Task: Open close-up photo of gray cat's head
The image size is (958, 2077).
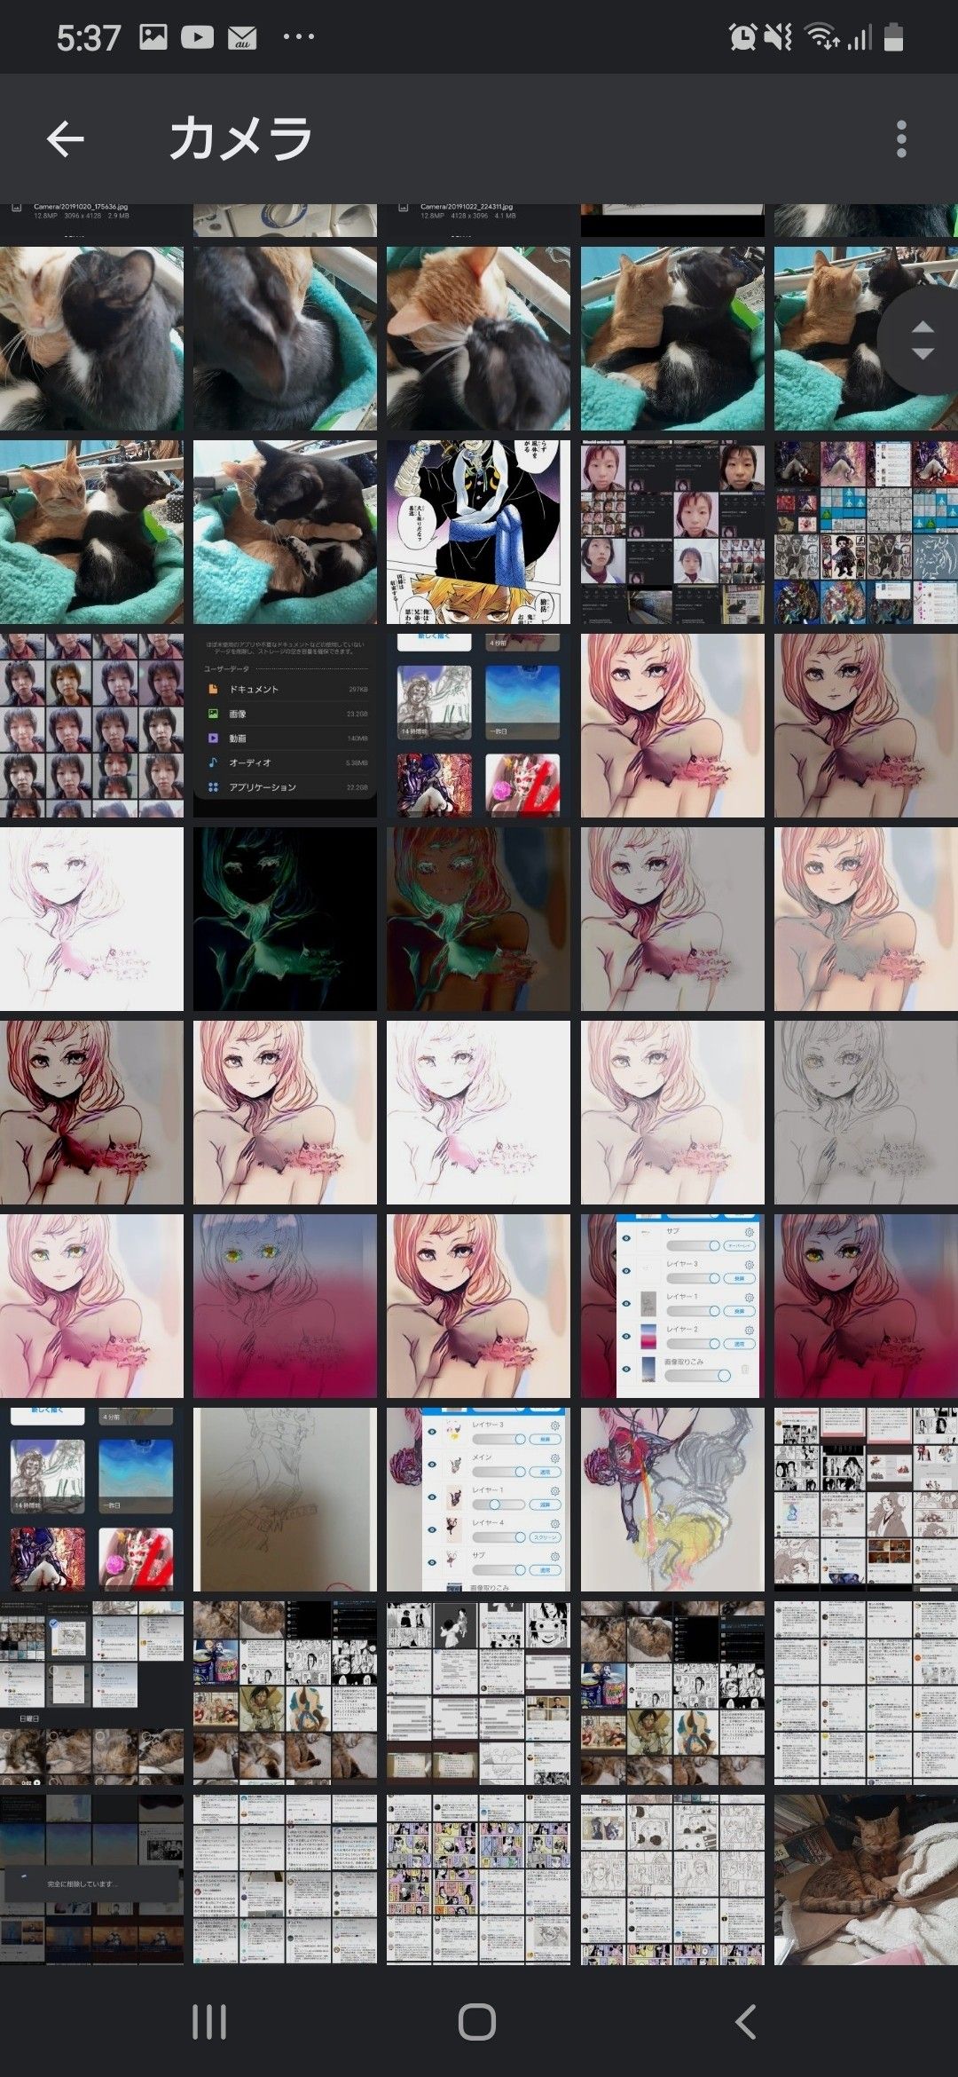Action: [285, 338]
